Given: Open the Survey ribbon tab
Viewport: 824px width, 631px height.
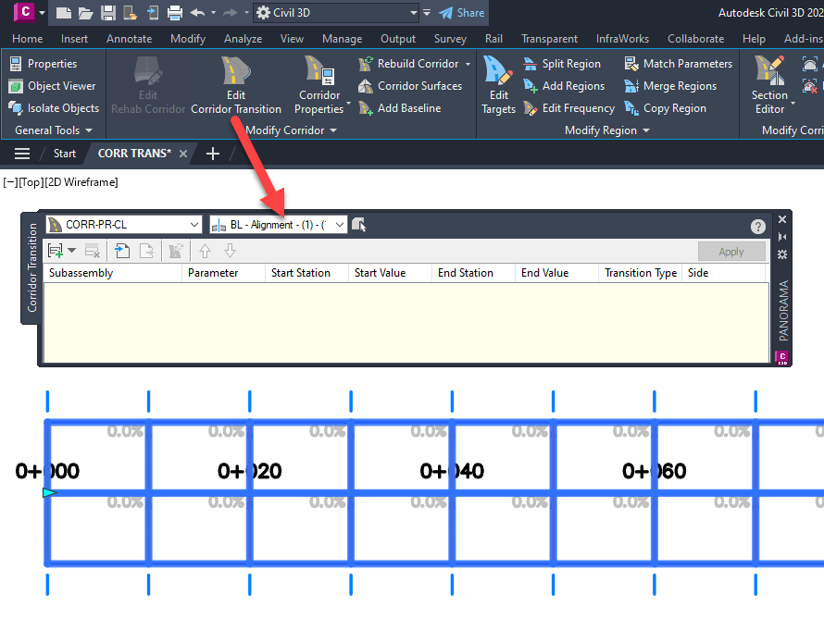Looking at the screenshot, I should 450,39.
